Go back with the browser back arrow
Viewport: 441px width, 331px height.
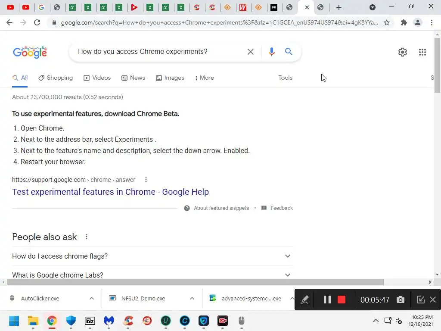(9, 22)
